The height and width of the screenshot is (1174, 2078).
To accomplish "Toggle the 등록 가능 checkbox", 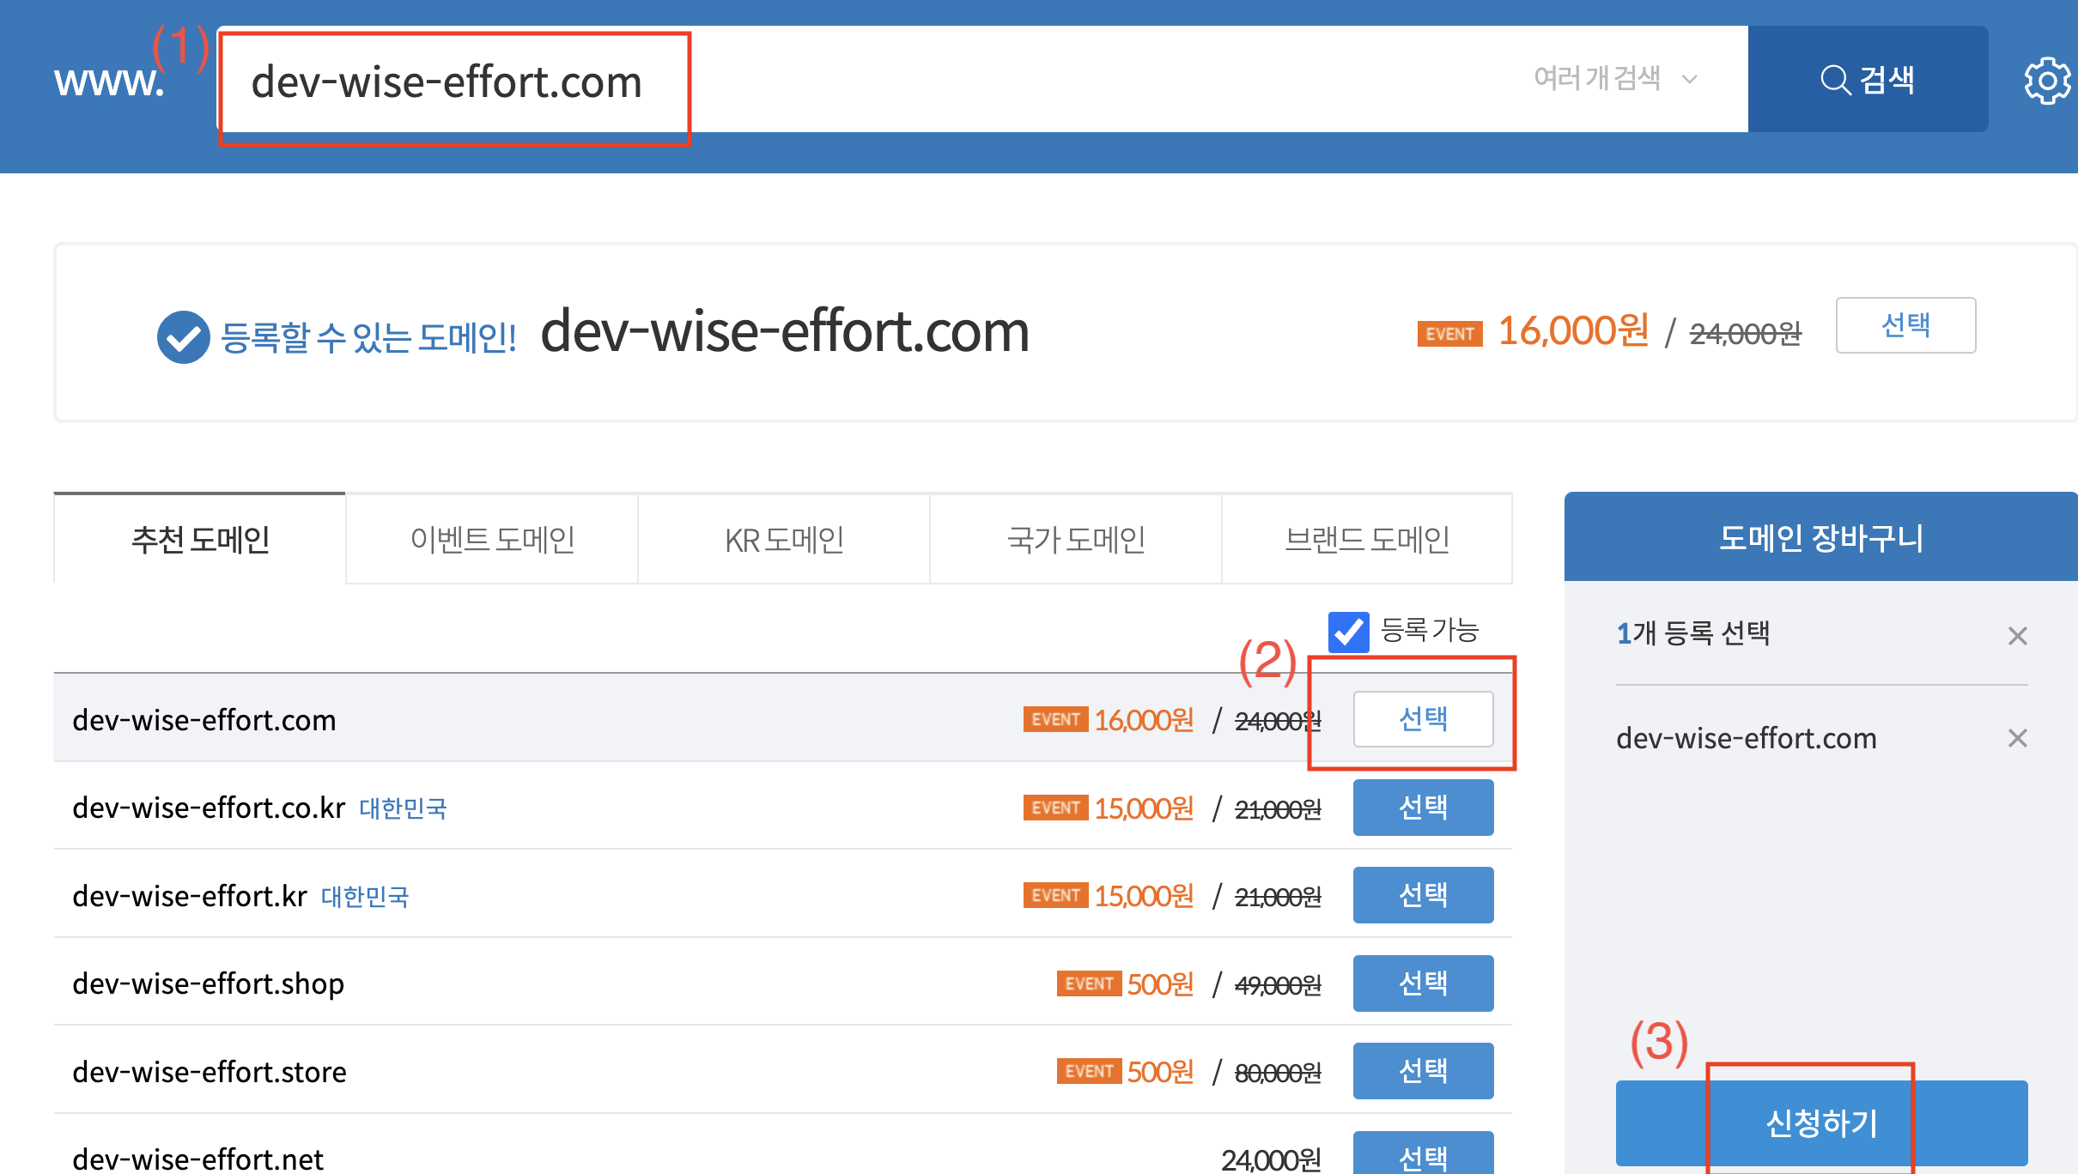I will (1348, 632).
